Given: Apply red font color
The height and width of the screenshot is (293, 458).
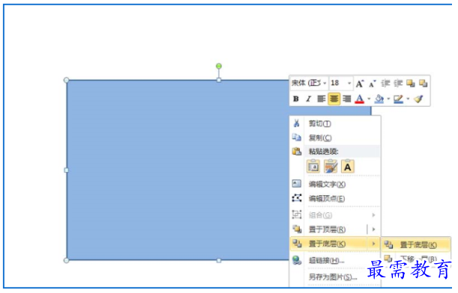Looking at the screenshot, I should click(360, 99).
